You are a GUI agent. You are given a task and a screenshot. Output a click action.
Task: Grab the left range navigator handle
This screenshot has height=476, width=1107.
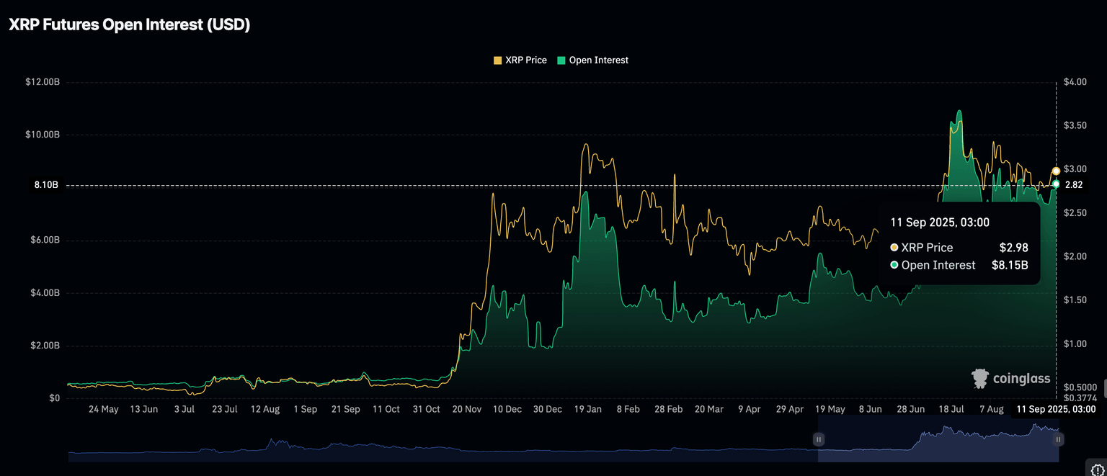click(818, 439)
